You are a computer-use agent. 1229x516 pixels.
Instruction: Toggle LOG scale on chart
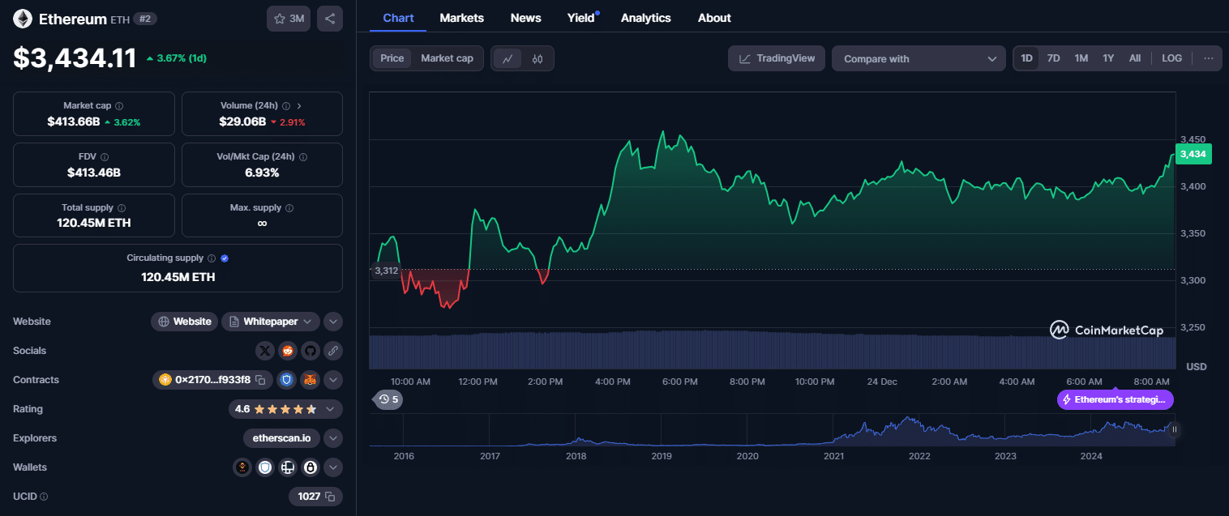1171,58
